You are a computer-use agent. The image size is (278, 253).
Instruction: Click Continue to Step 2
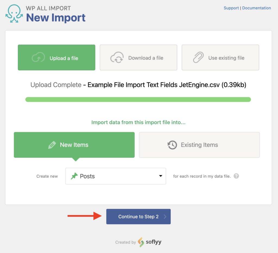click(x=138, y=216)
